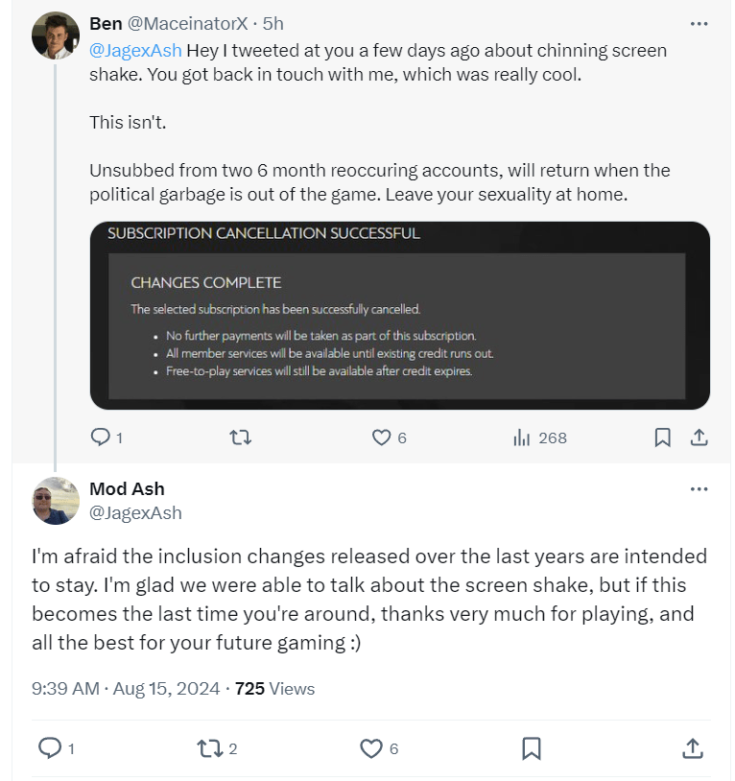Like Mod Ash's reply

point(371,747)
